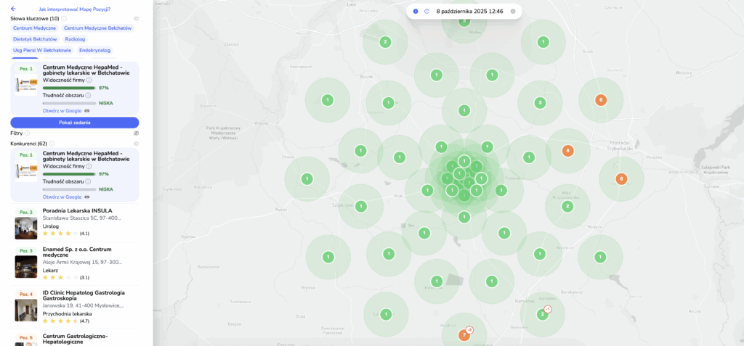This screenshot has height=346, width=744.
Task: Click address Aleje Armii Krajowej 15, 97-300
Action: point(83,262)
